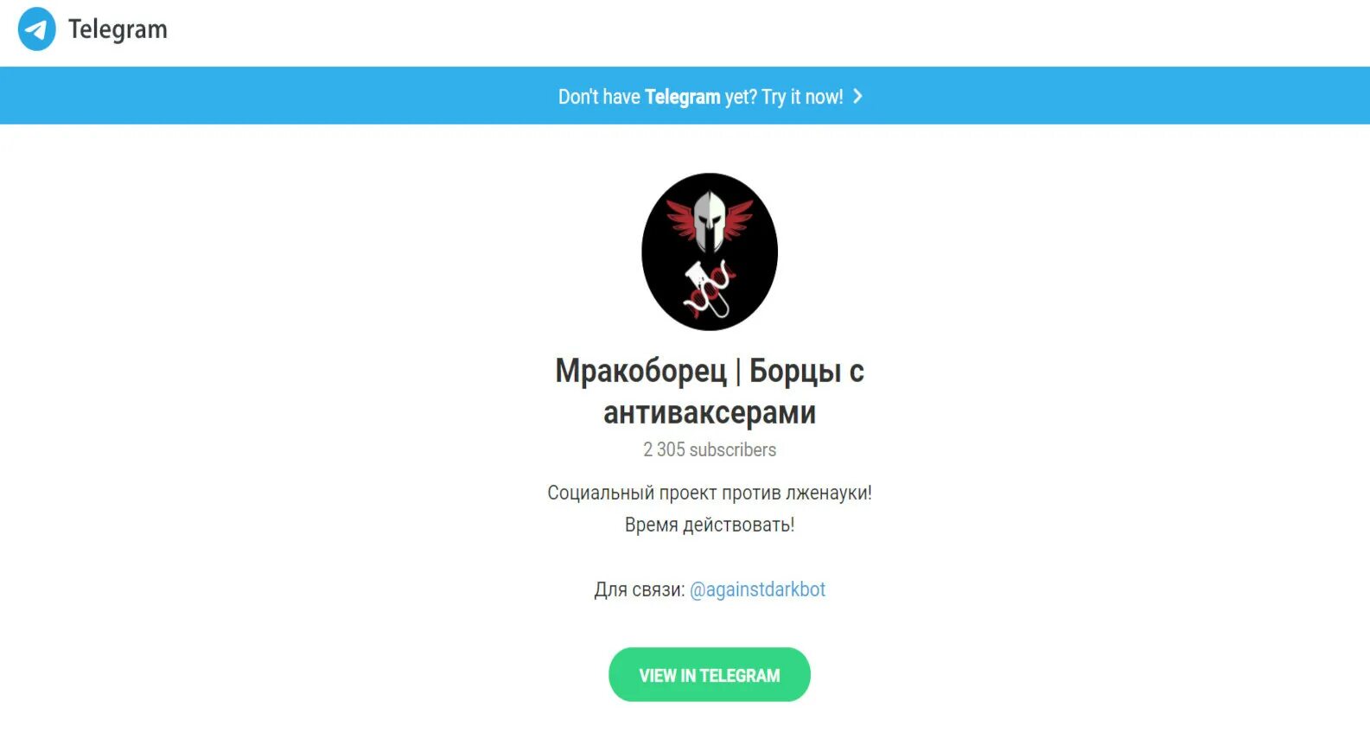Click the "Время действовать!" line
1370x732 pixels.
[710, 525]
